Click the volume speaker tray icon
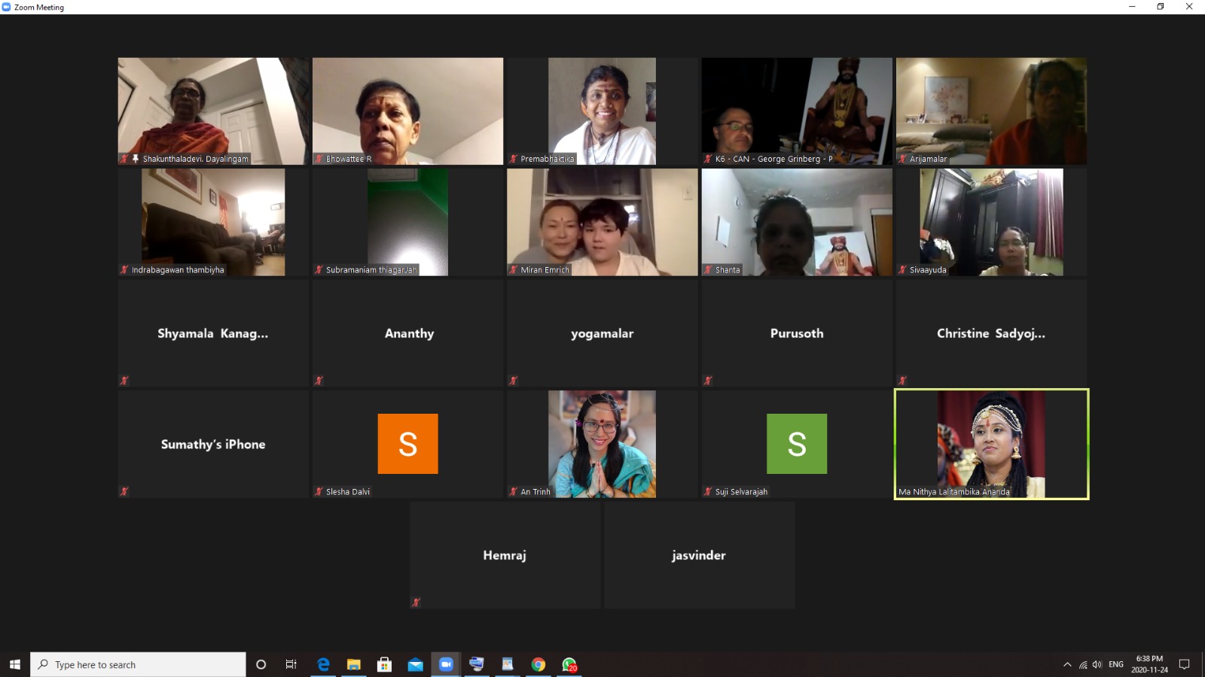 point(1097,664)
